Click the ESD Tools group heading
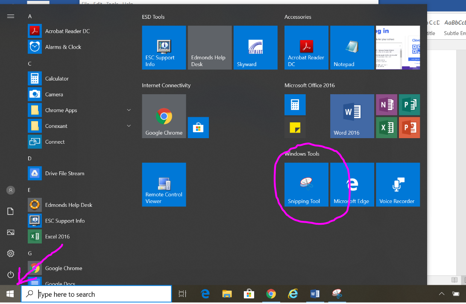Viewport: 466px width, 304px height. coord(153,17)
